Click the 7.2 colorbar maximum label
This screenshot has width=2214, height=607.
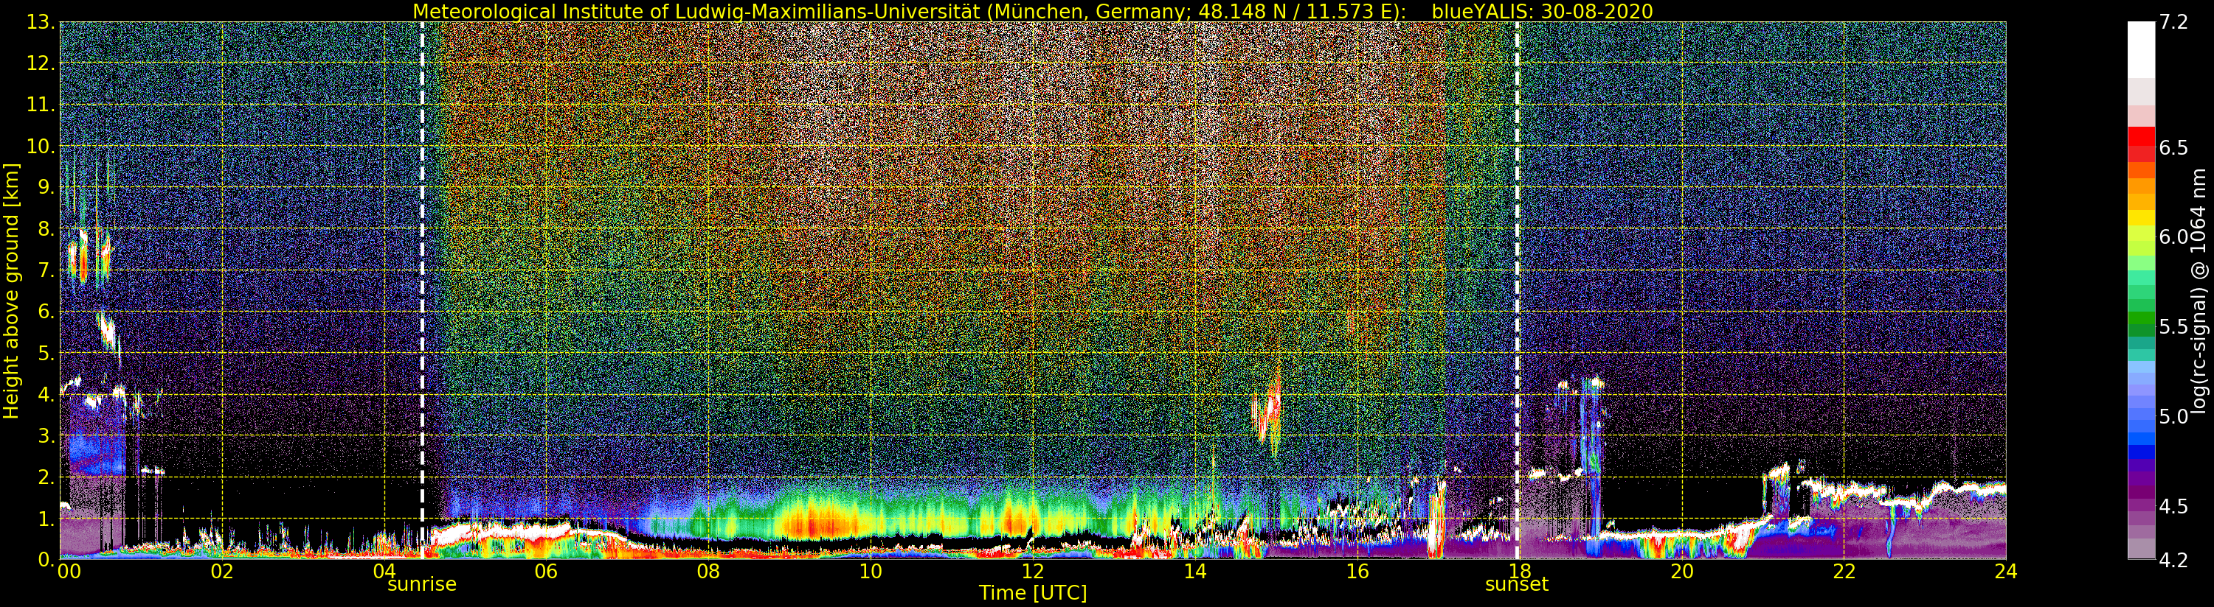(2173, 22)
